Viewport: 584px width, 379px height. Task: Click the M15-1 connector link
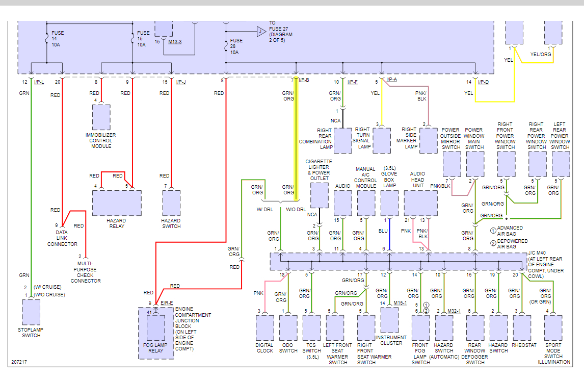(x=400, y=303)
